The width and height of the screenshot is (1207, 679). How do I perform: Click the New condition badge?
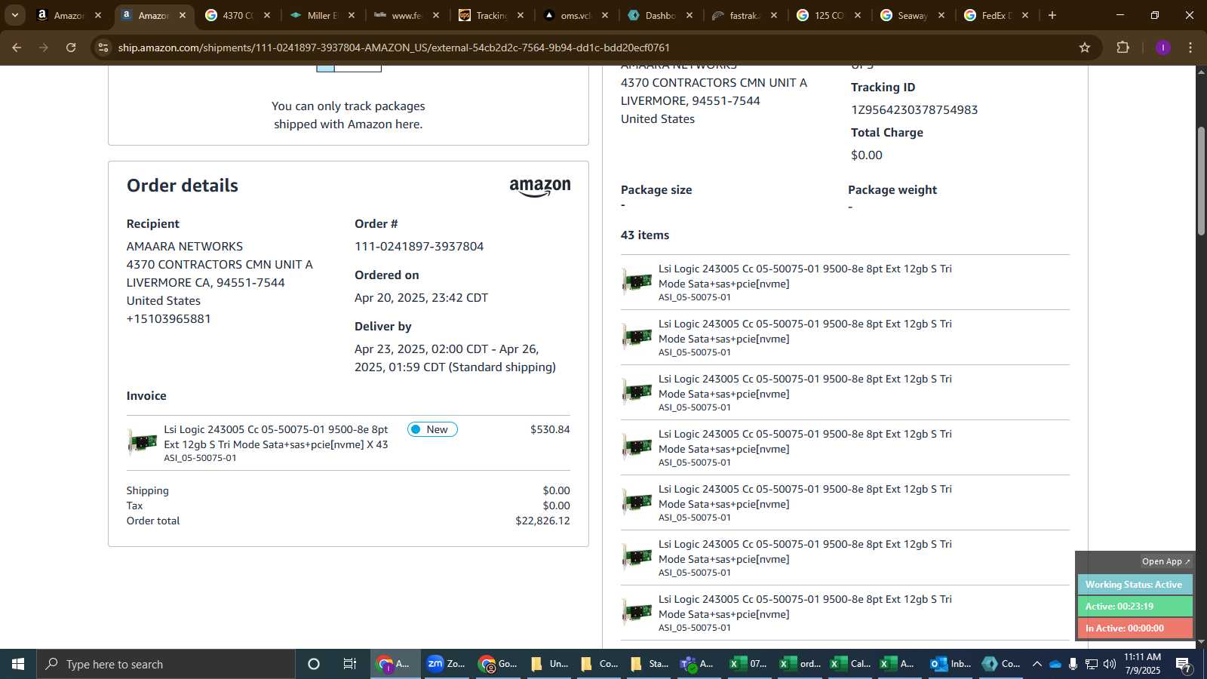click(x=432, y=429)
